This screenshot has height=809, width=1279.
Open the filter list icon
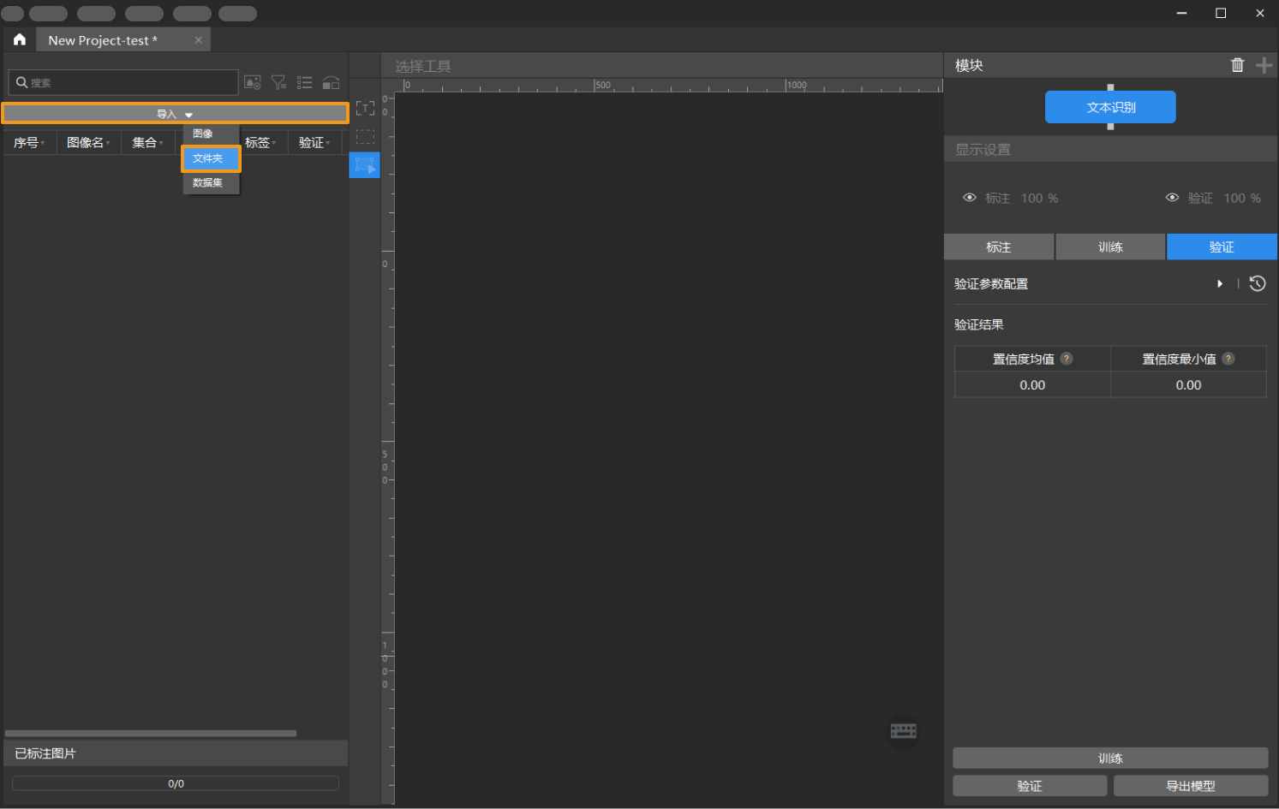pyautogui.click(x=278, y=82)
